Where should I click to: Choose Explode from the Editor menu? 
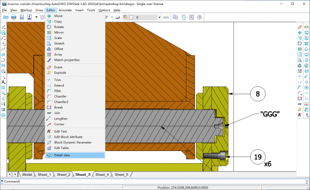coord(75,72)
